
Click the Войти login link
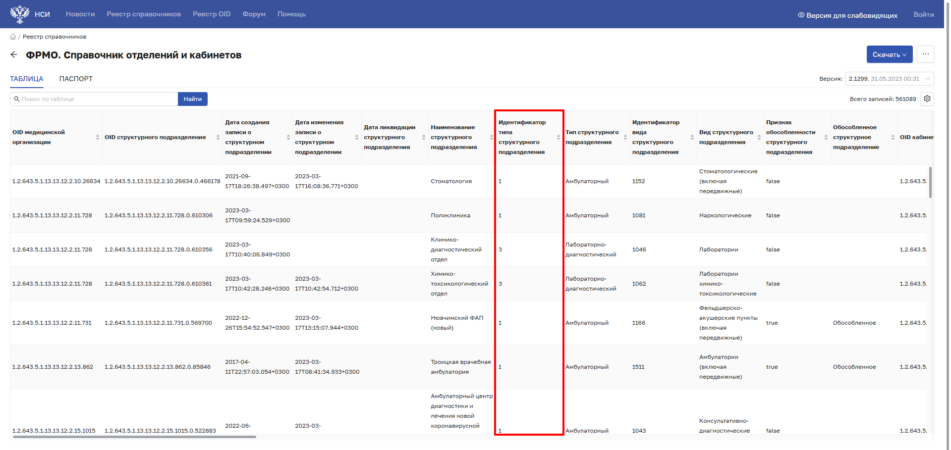923,14
